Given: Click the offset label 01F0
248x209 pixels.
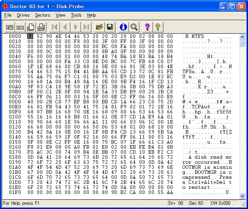Looking at the screenshot, I should (15, 192).
